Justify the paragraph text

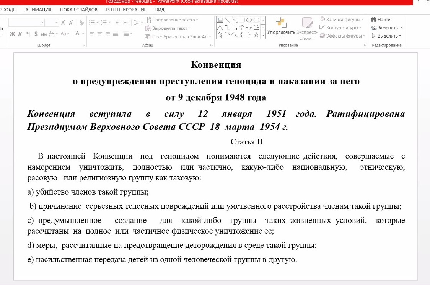click(x=116, y=34)
